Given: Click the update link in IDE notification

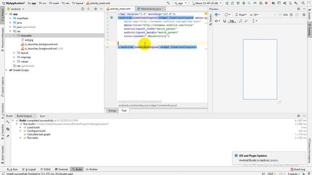Looking at the screenshot, I should coord(273,160).
